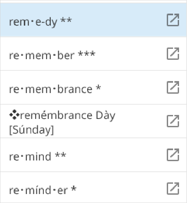Pick the re·mind entry in list
Viewport: 187px width, 203px height.
click(x=93, y=155)
